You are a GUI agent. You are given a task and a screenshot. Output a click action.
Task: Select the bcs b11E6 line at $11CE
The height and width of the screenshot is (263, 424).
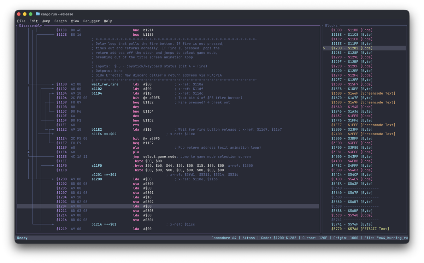(x=168, y=35)
